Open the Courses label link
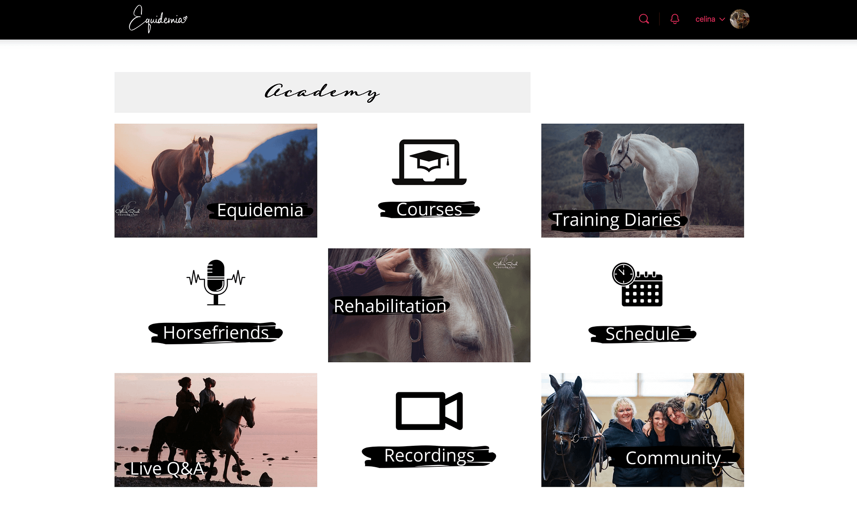The height and width of the screenshot is (519, 857). 429,209
